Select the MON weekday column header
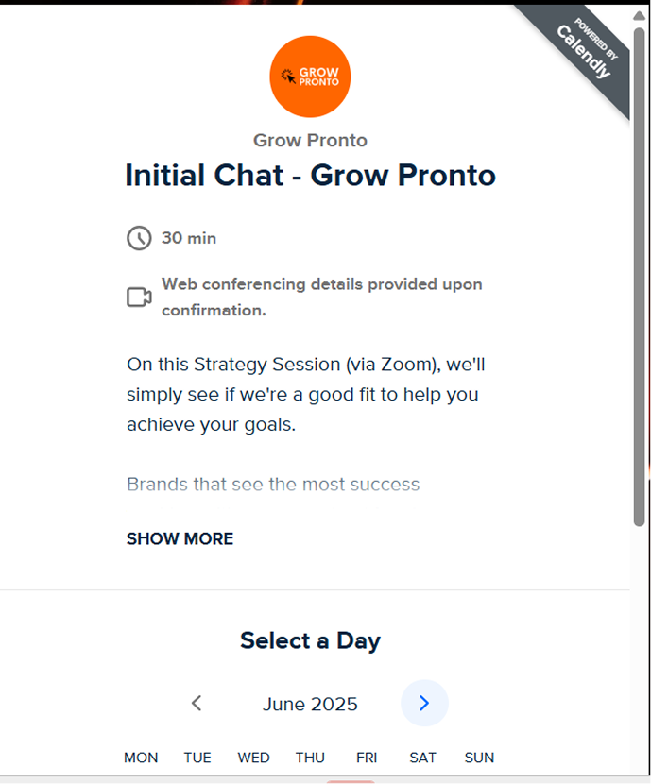Viewport: 651px width, 784px height. pyautogui.click(x=141, y=758)
